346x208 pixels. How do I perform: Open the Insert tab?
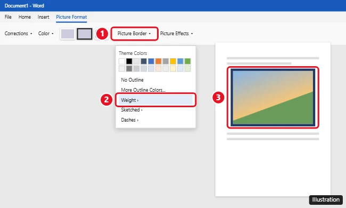43,17
